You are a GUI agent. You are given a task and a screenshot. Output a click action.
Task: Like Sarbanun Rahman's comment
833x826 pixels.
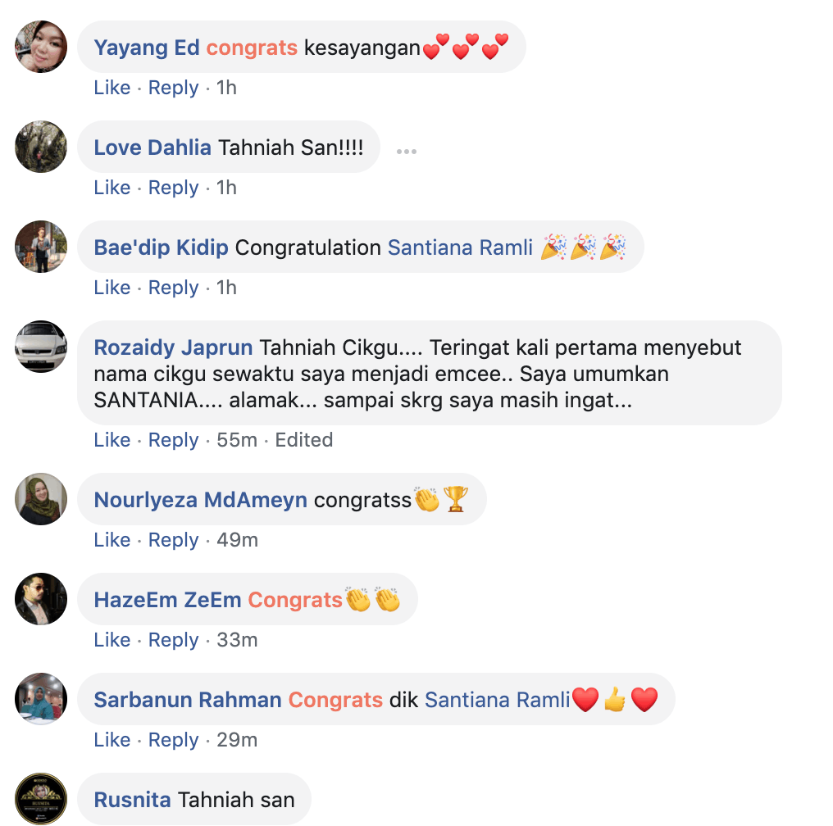112,740
